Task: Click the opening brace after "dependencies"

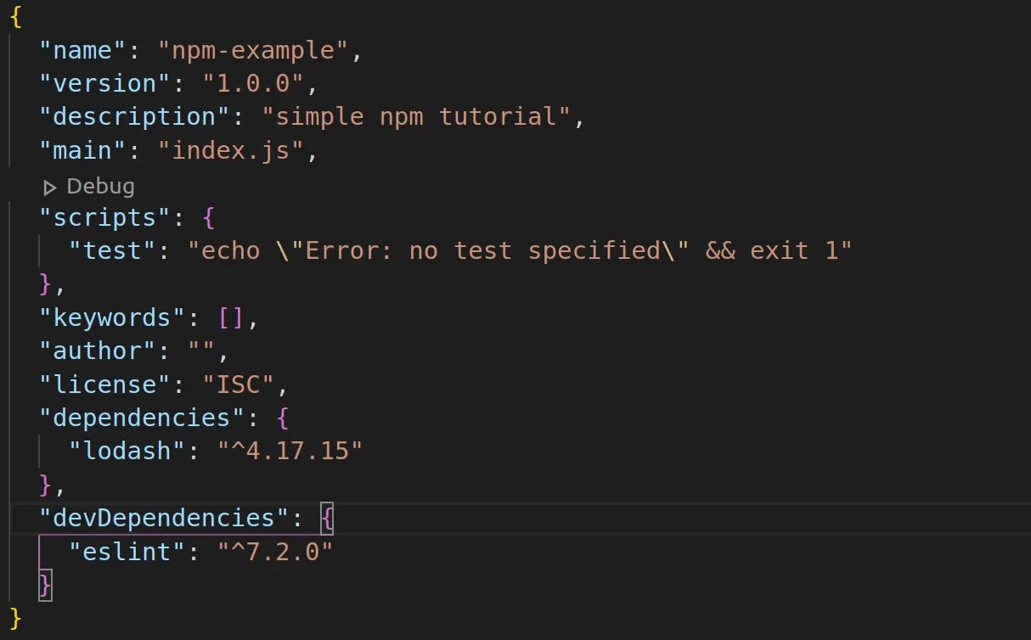Action: point(283,418)
